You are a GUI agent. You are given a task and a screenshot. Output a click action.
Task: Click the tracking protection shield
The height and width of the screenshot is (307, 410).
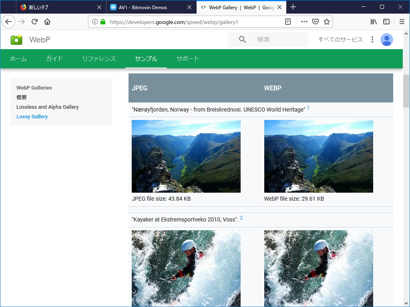(x=316, y=22)
